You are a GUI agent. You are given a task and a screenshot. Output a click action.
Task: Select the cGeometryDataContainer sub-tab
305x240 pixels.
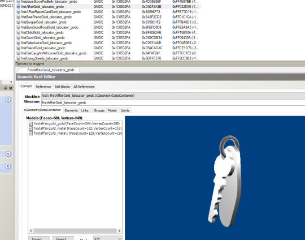click(42, 110)
